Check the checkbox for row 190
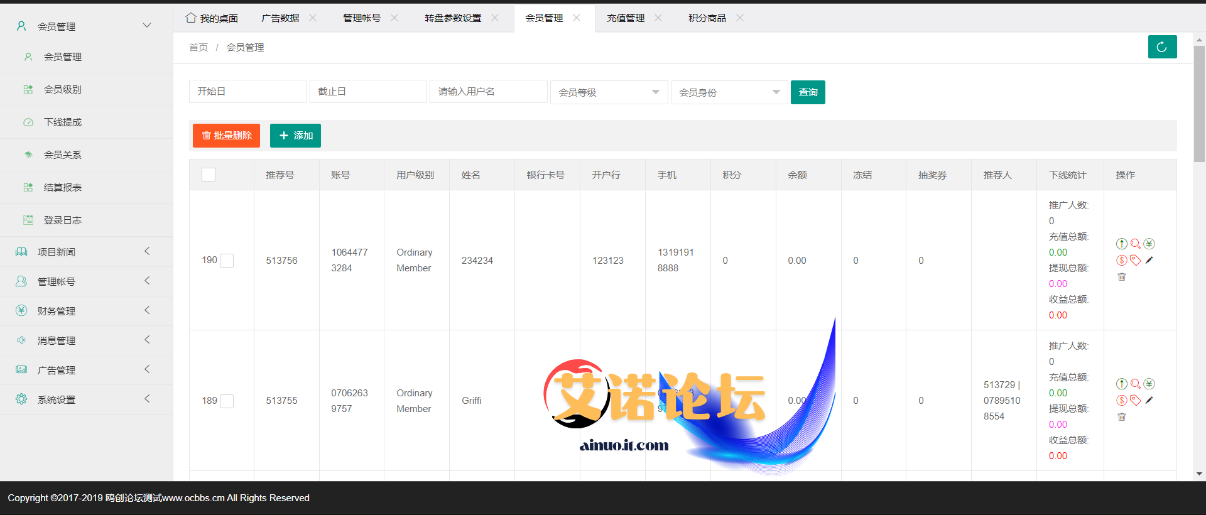Screen dimensions: 1206x515 click(227, 261)
